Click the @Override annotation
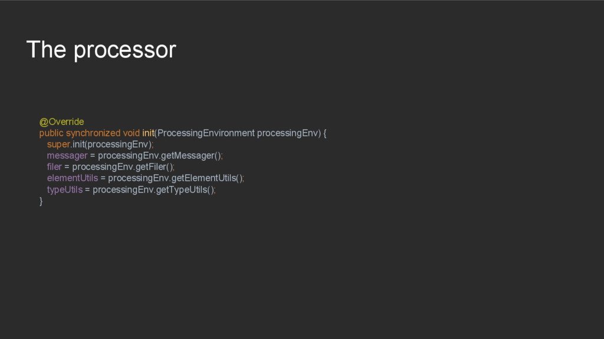 coord(61,122)
